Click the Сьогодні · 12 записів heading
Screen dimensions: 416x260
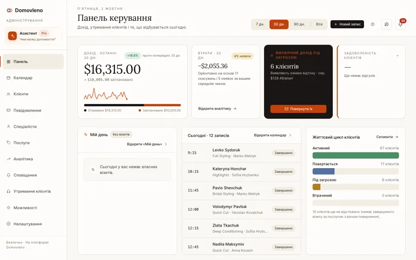coord(208,136)
